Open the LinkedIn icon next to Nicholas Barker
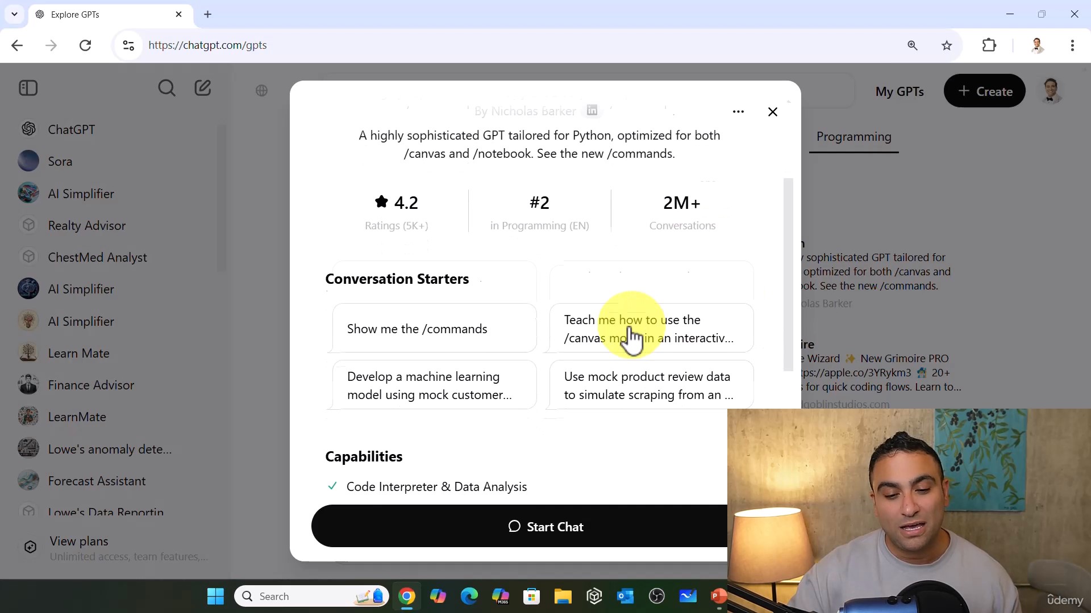The image size is (1091, 613). click(x=592, y=110)
